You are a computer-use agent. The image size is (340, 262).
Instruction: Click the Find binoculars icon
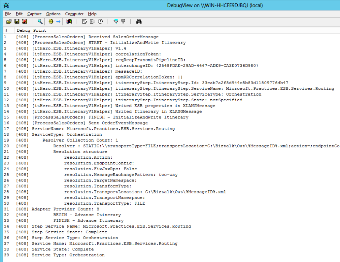point(139,21)
